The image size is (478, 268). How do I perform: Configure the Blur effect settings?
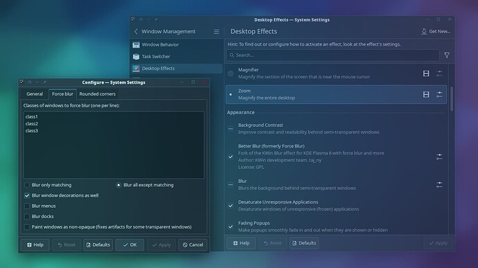tap(439, 185)
